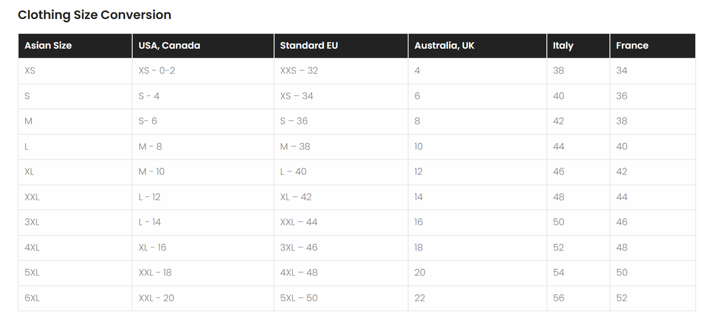The image size is (705, 322).
Task: Click the Clothing Size Conversion heading
Action: [94, 15]
